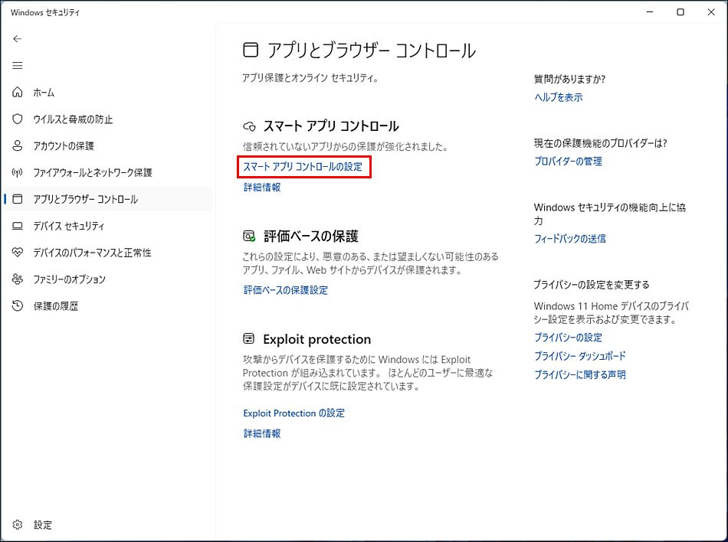Click フィードバックの送信 link
The width and height of the screenshot is (728, 542).
[x=570, y=239]
